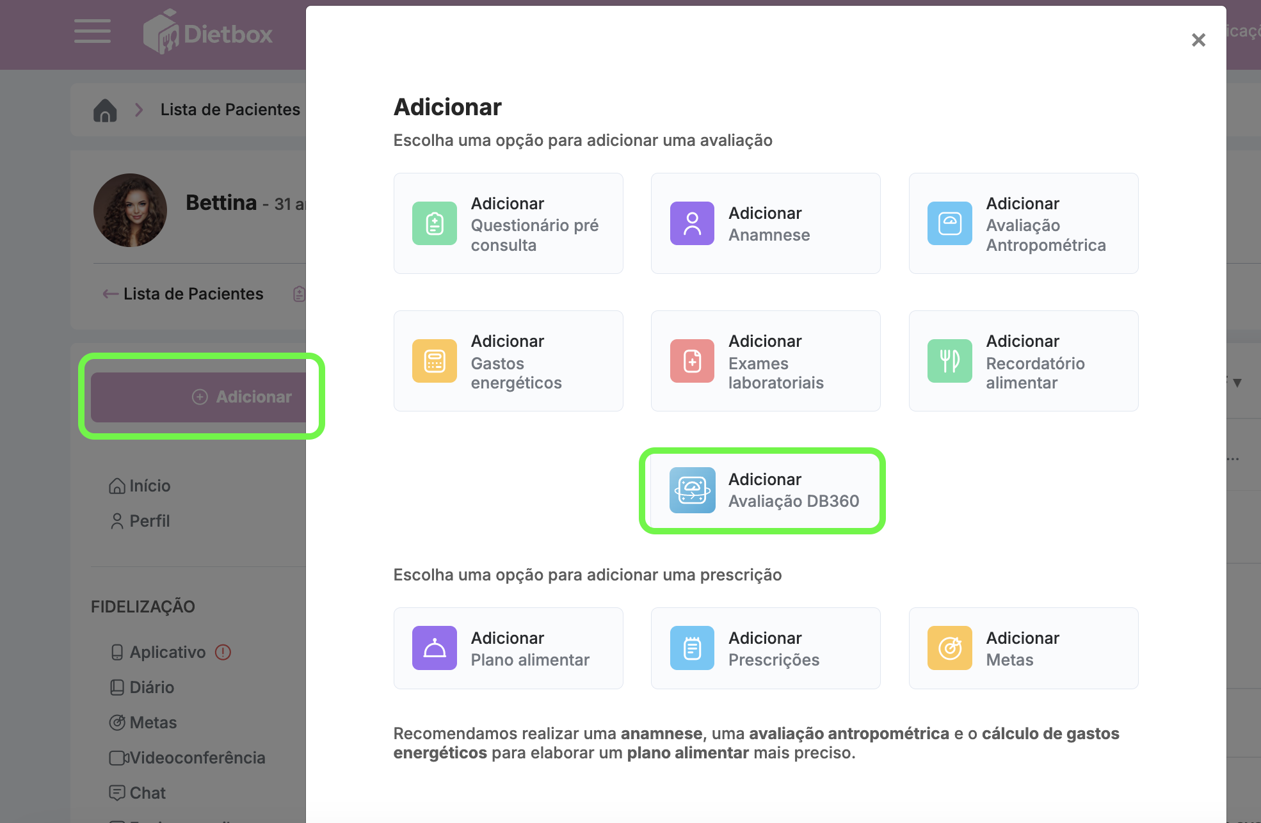Close the Adicionar dialog

tap(1198, 40)
